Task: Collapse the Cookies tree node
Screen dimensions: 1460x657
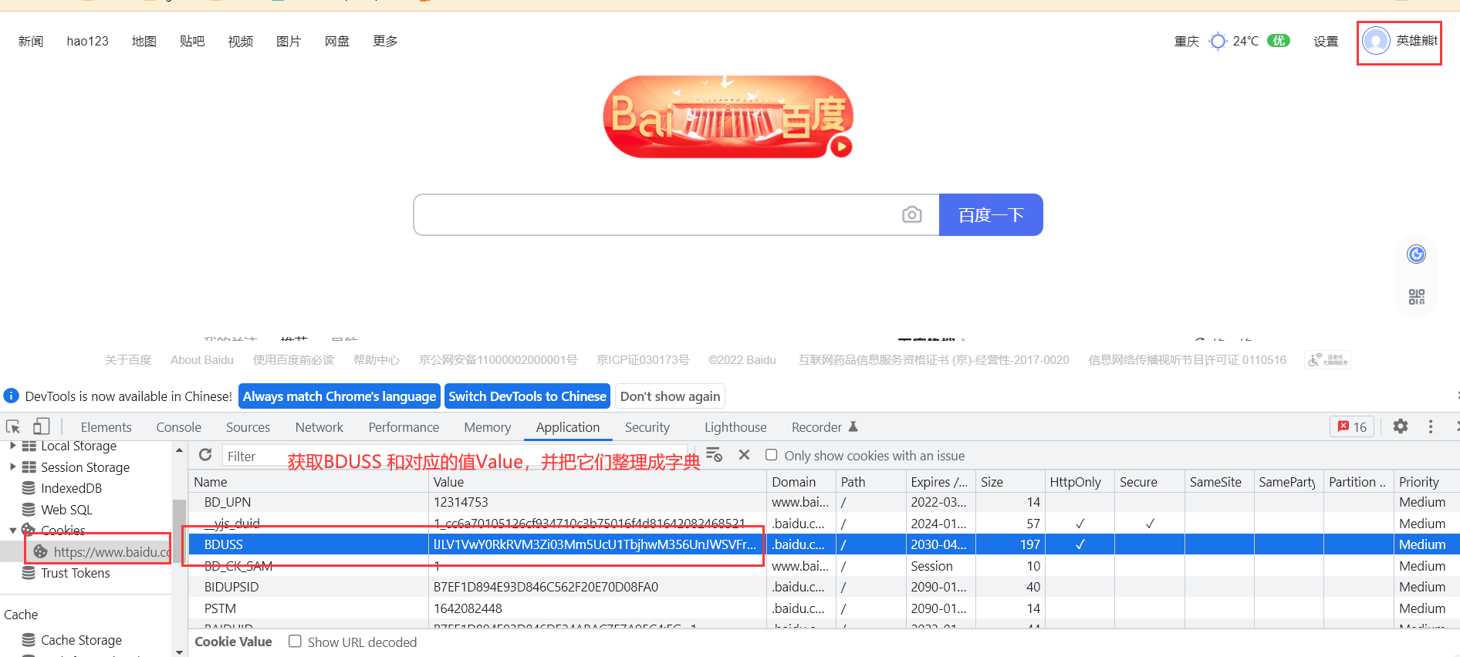Action: 12,531
